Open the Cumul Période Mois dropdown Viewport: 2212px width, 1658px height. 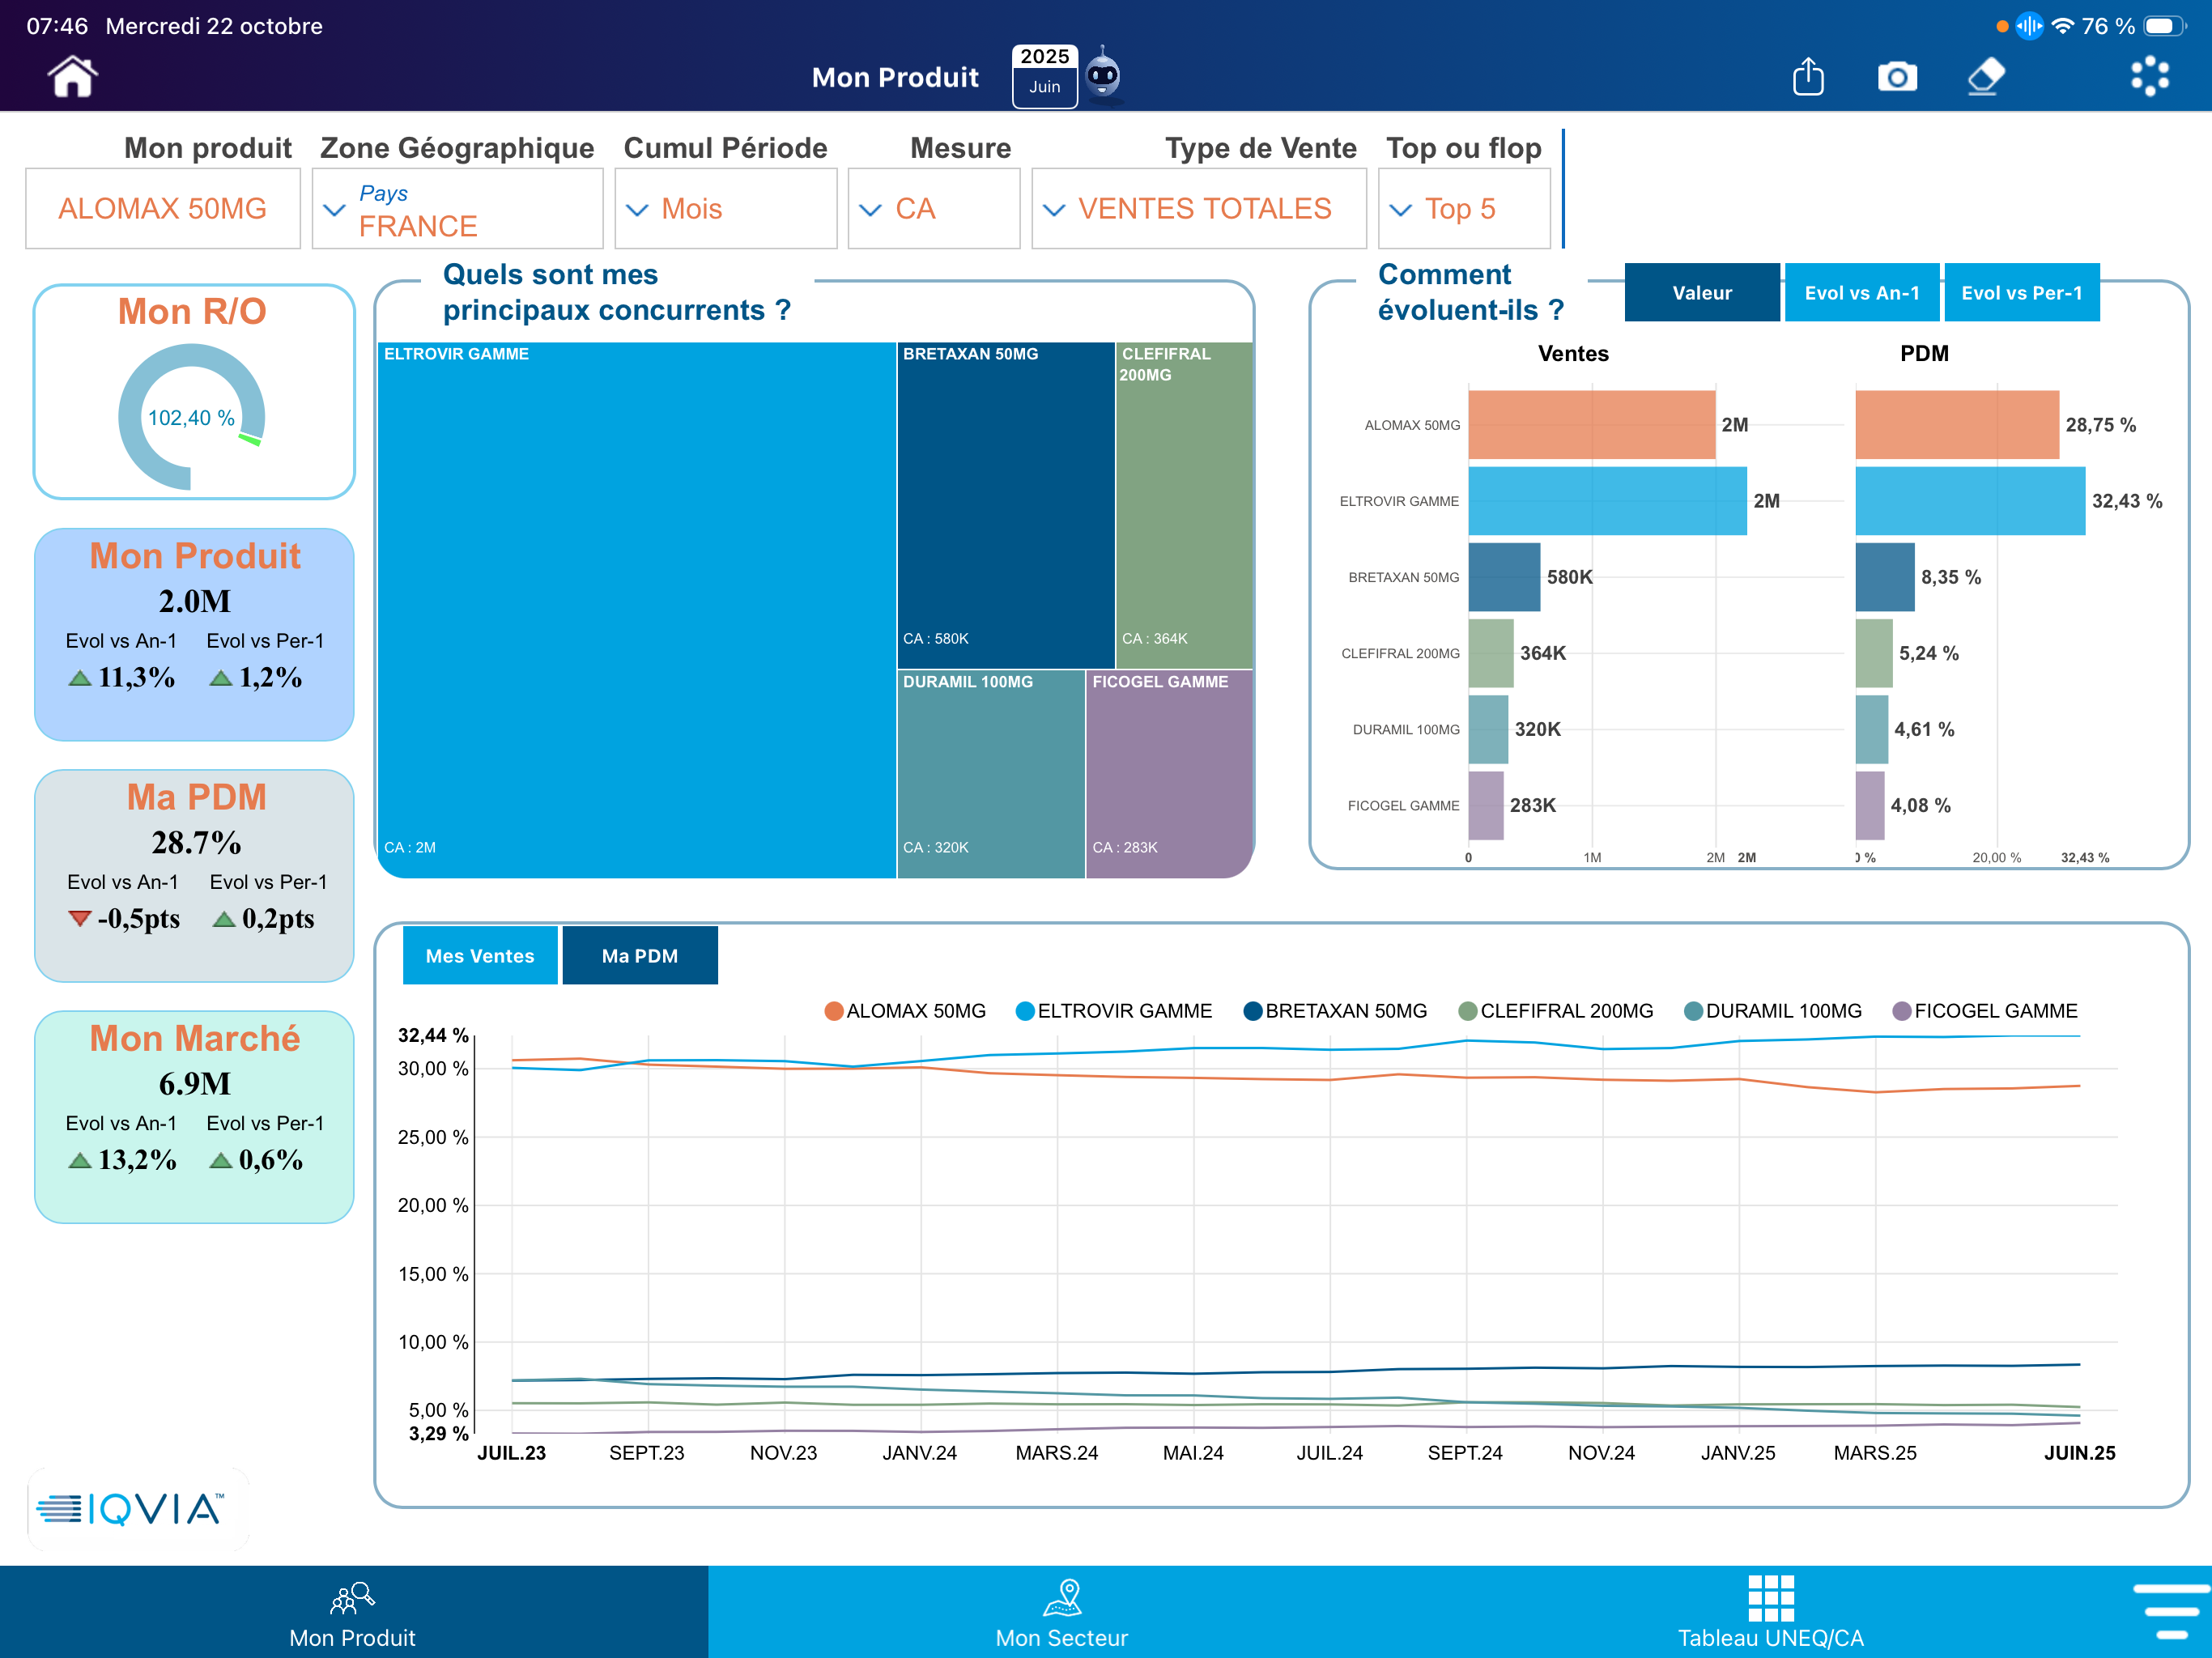tap(725, 208)
